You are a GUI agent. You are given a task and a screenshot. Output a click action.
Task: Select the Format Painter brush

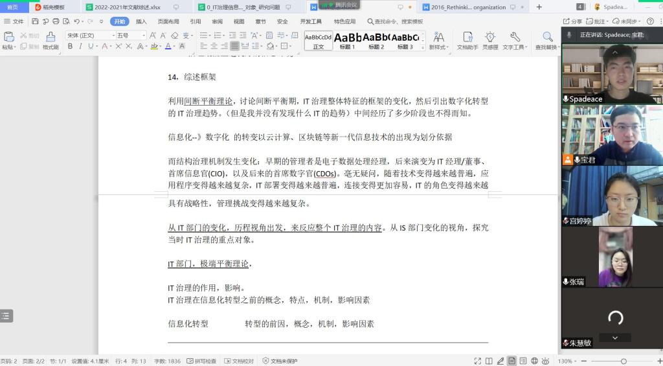pyautogui.click(x=51, y=37)
